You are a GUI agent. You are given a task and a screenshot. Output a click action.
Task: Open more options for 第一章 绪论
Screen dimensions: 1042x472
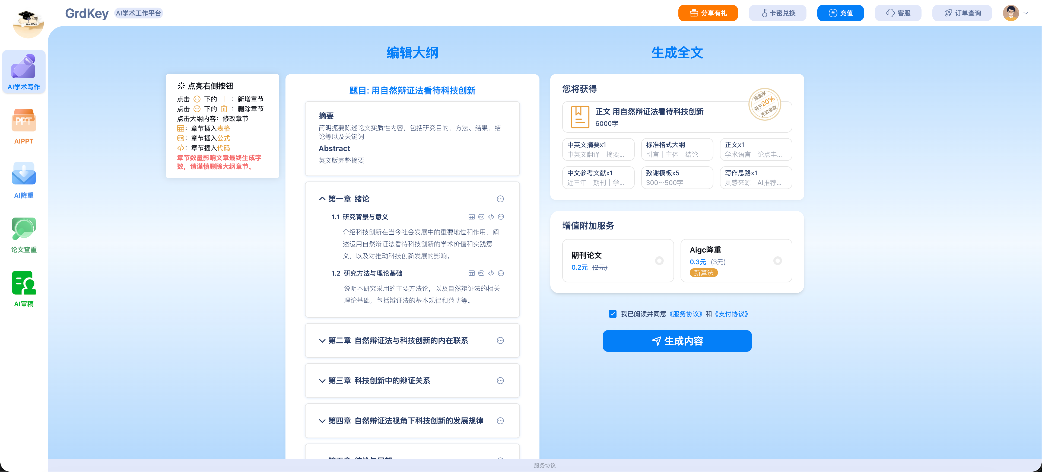(x=500, y=199)
